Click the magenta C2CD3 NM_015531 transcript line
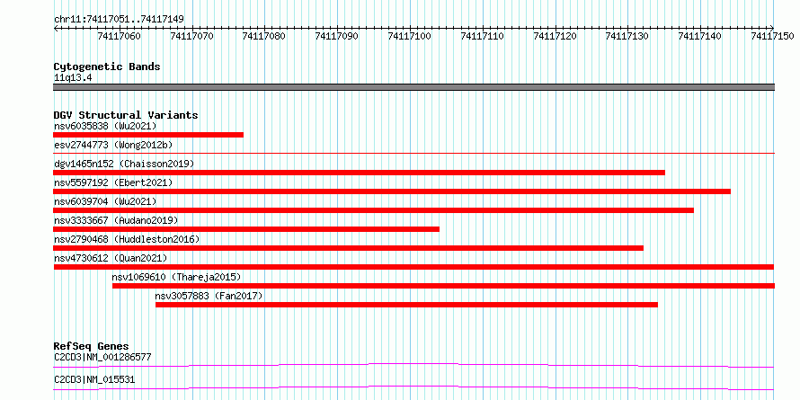The image size is (800, 400). click(413, 387)
